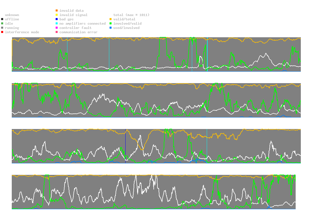Click the yellow 'invalid signal' legend swatch

(57, 15)
